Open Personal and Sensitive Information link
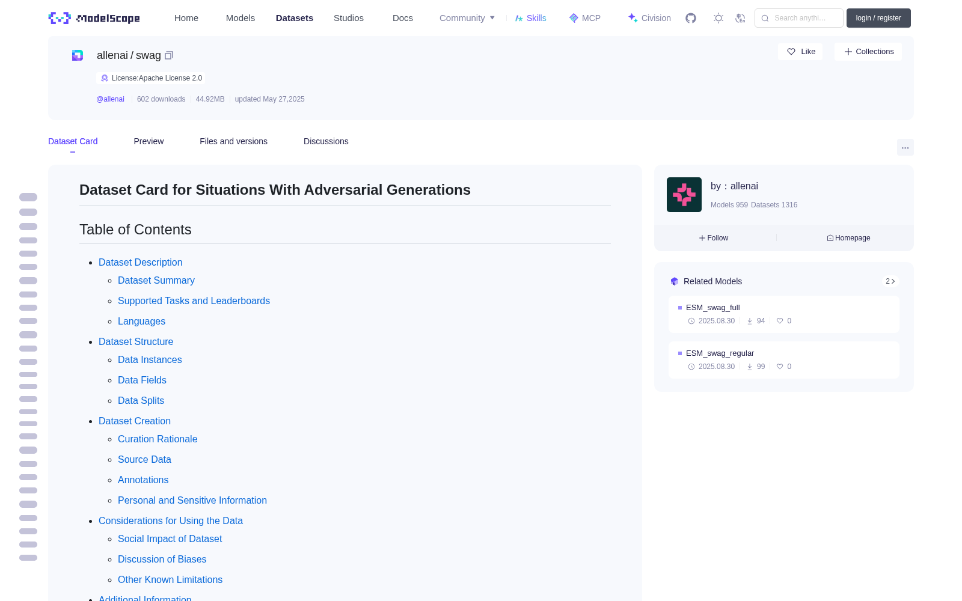The width and height of the screenshot is (962, 601). (192, 500)
